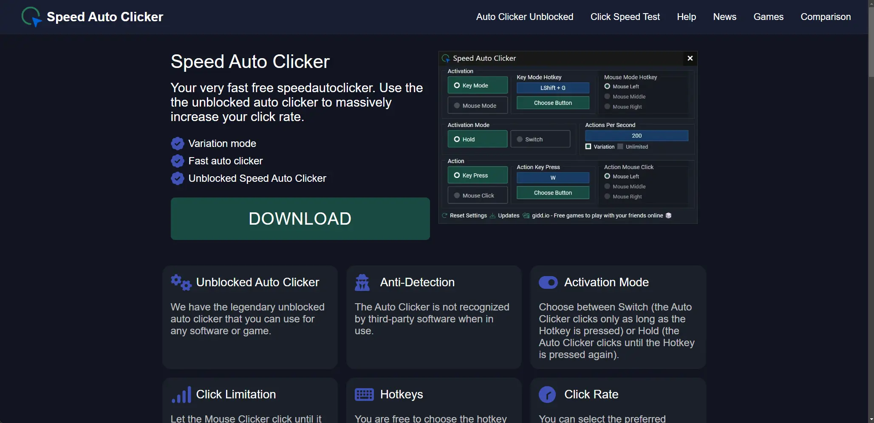The height and width of the screenshot is (423, 874).
Task: Click Choose Button under Key Mode Hotkey
Action: pos(553,103)
